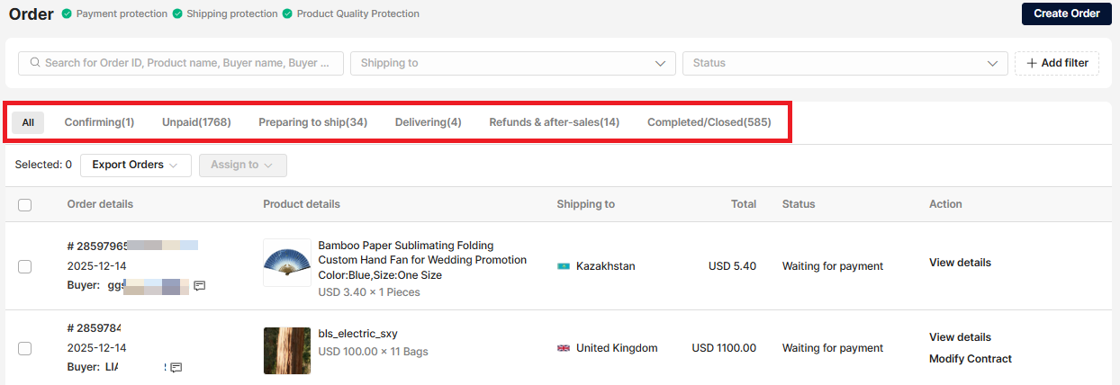Open the Preparing to ship(34) tab

tap(312, 122)
